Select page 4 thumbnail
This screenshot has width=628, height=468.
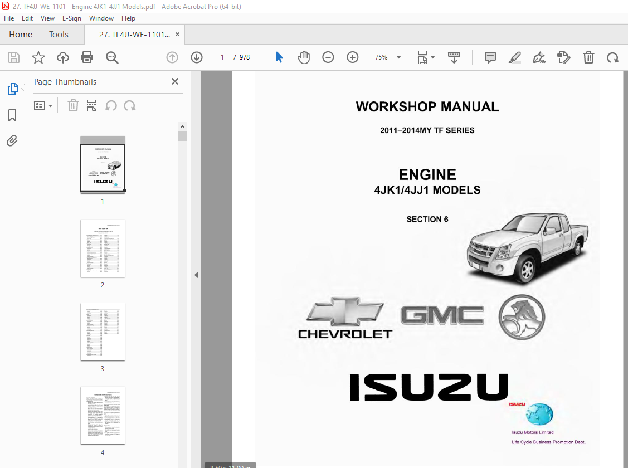pos(103,416)
